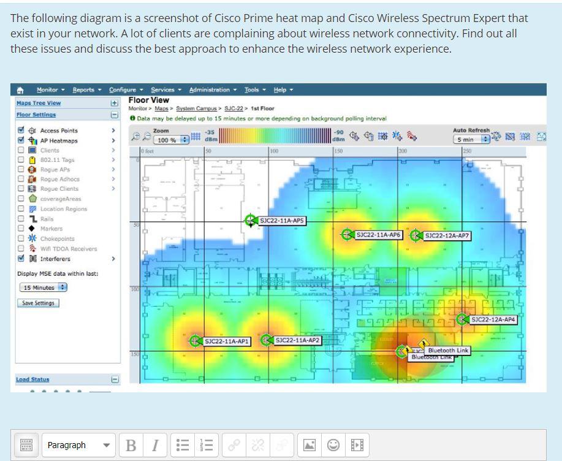
Task: Apply bold formatting in editor
Action: click(131, 445)
